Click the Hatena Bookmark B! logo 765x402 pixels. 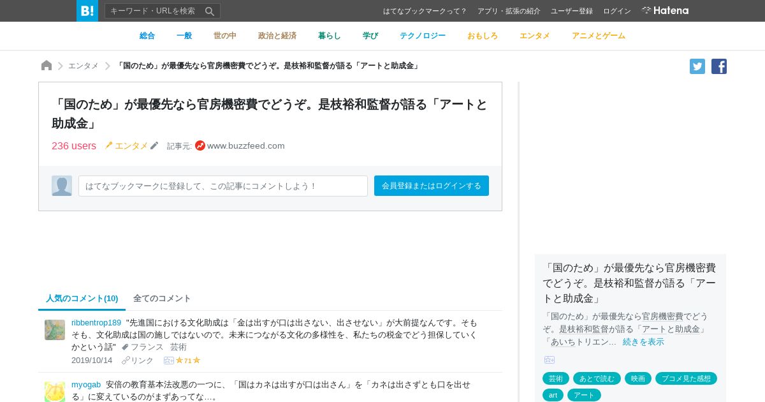(x=87, y=11)
